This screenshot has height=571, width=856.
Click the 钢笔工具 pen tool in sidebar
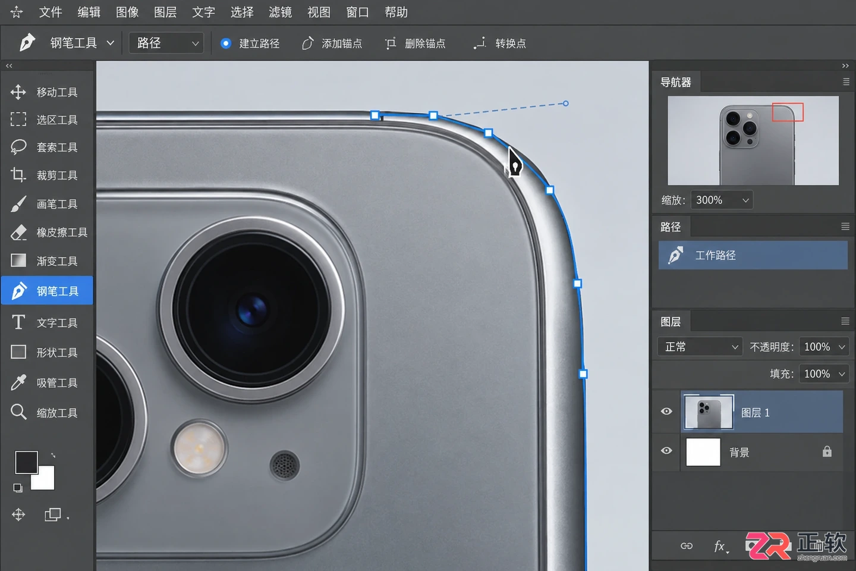47,290
